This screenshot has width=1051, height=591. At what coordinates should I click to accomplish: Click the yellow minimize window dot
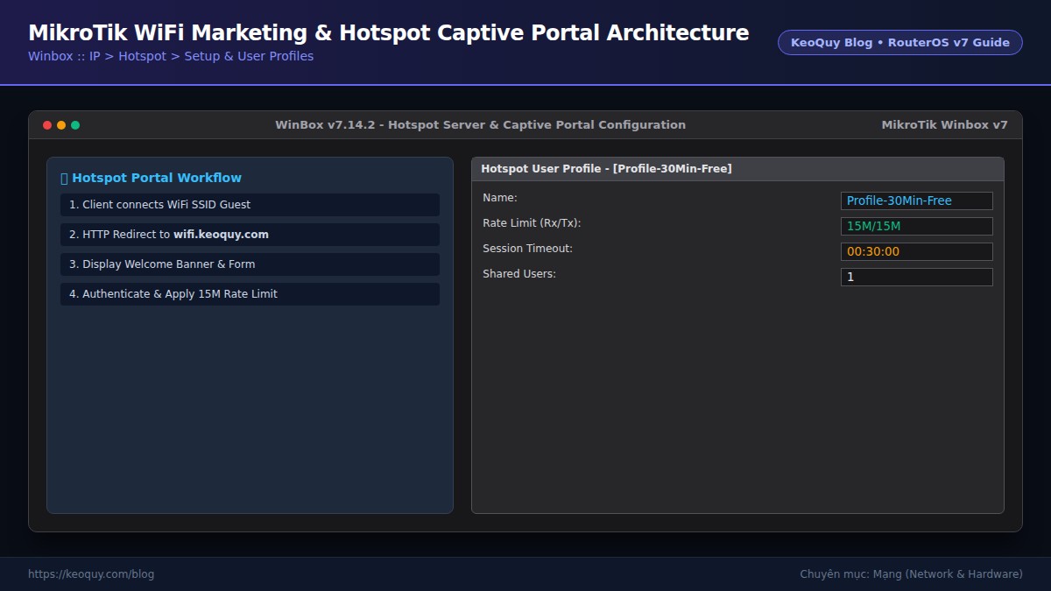coord(61,125)
